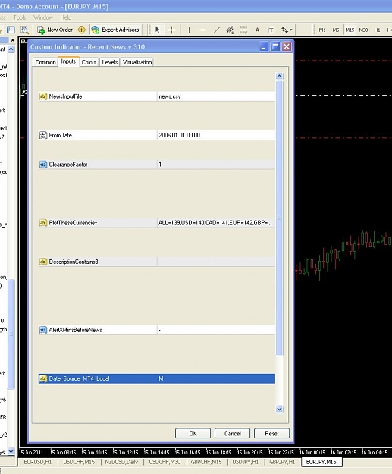This screenshot has height=474, width=392.
Task: Click OK to confirm indicator settings
Action: (193, 433)
